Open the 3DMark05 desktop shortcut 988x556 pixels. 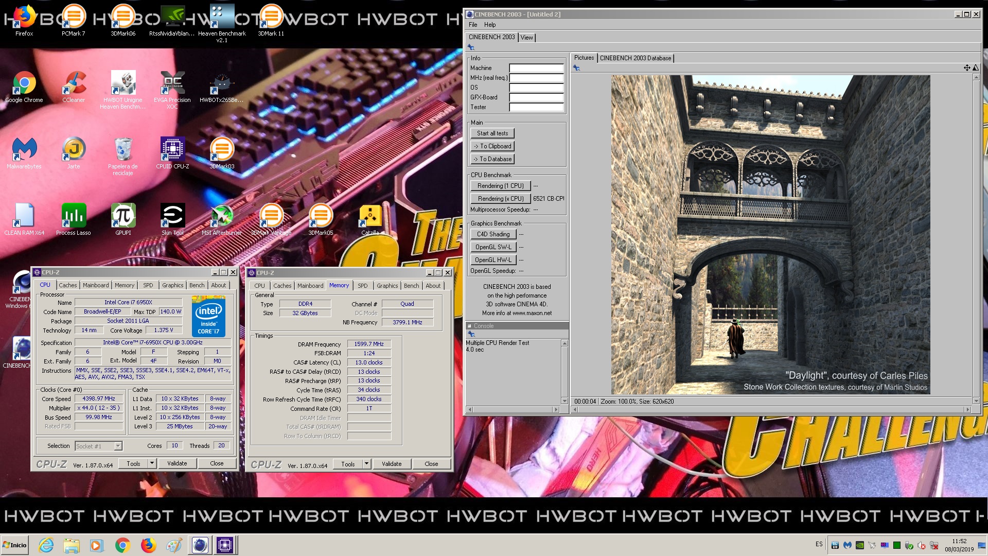[321, 220]
